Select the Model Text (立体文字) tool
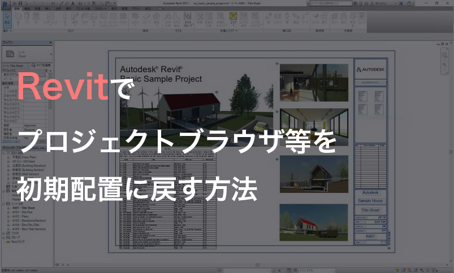This screenshot has height=273, width=454. click(x=168, y=19)
